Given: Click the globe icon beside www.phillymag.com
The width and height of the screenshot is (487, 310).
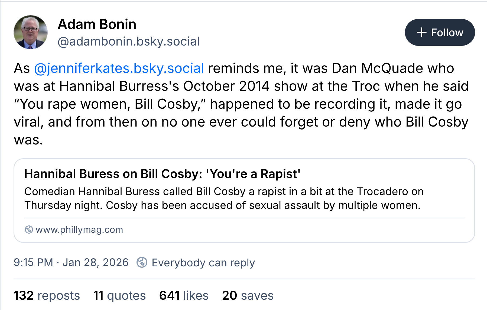Looking at the screenshot, I should (29, 230).
